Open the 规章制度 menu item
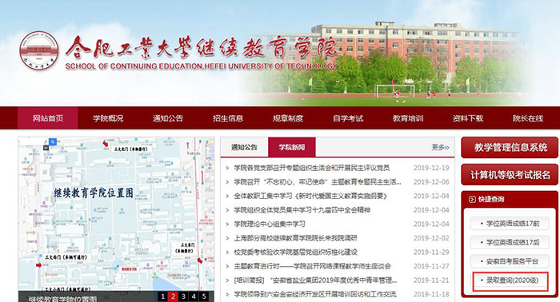Viewport: 560px width, 302px height. [x=288, y=118]
